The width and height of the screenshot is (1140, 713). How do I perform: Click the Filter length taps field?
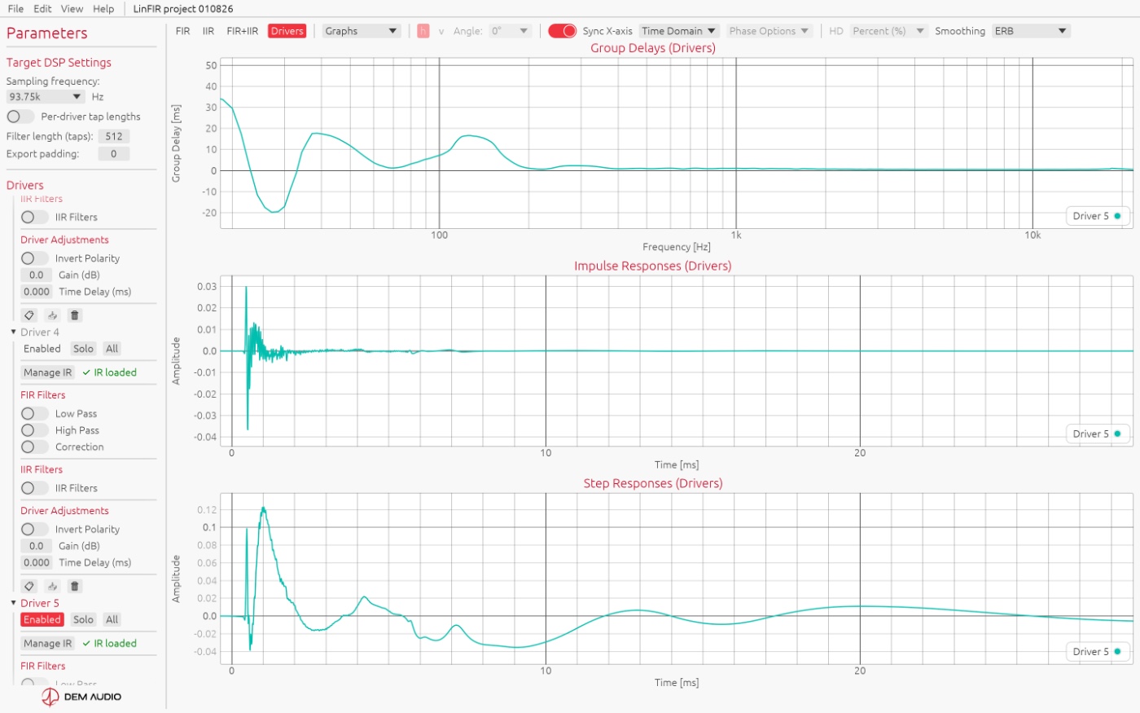[114, 136]
